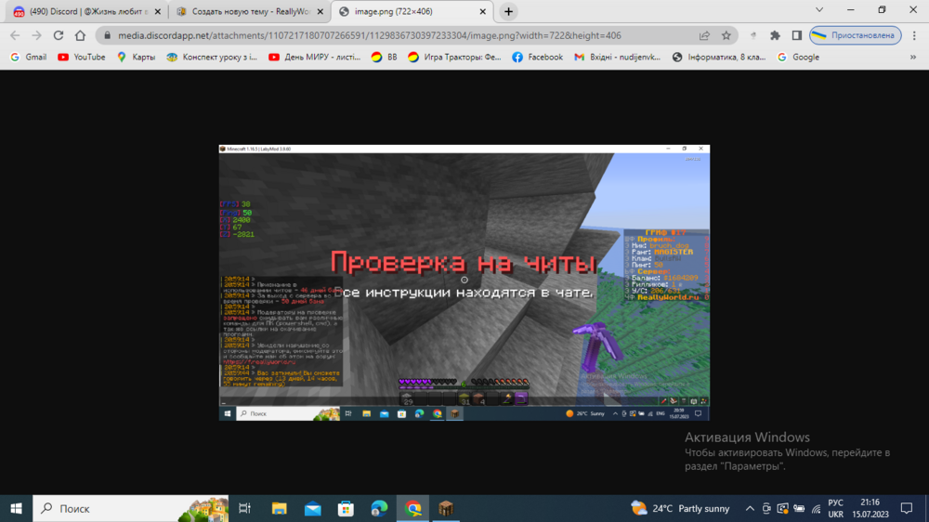Viewport: 929px width, 522px height.
Task: Toggle the Chrome side panel icon
Action: point(797,35)
